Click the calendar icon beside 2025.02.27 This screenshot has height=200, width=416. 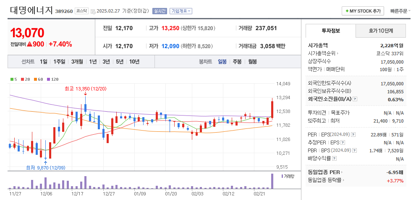point(93,11)
